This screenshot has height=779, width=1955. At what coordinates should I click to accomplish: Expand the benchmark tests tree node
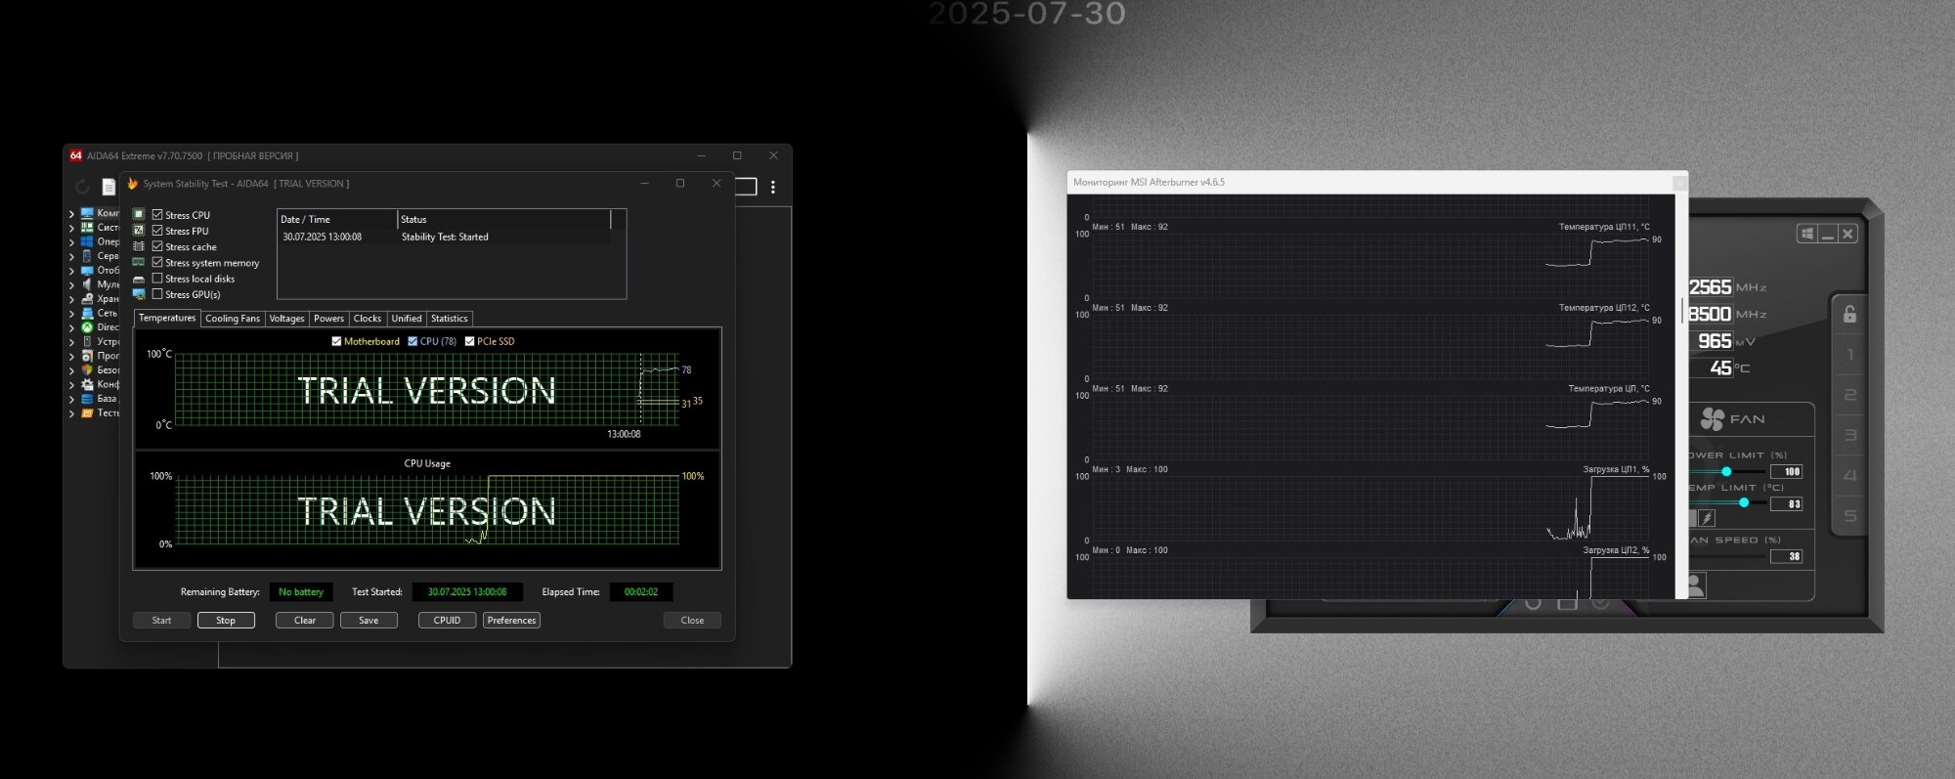[71, 413]
